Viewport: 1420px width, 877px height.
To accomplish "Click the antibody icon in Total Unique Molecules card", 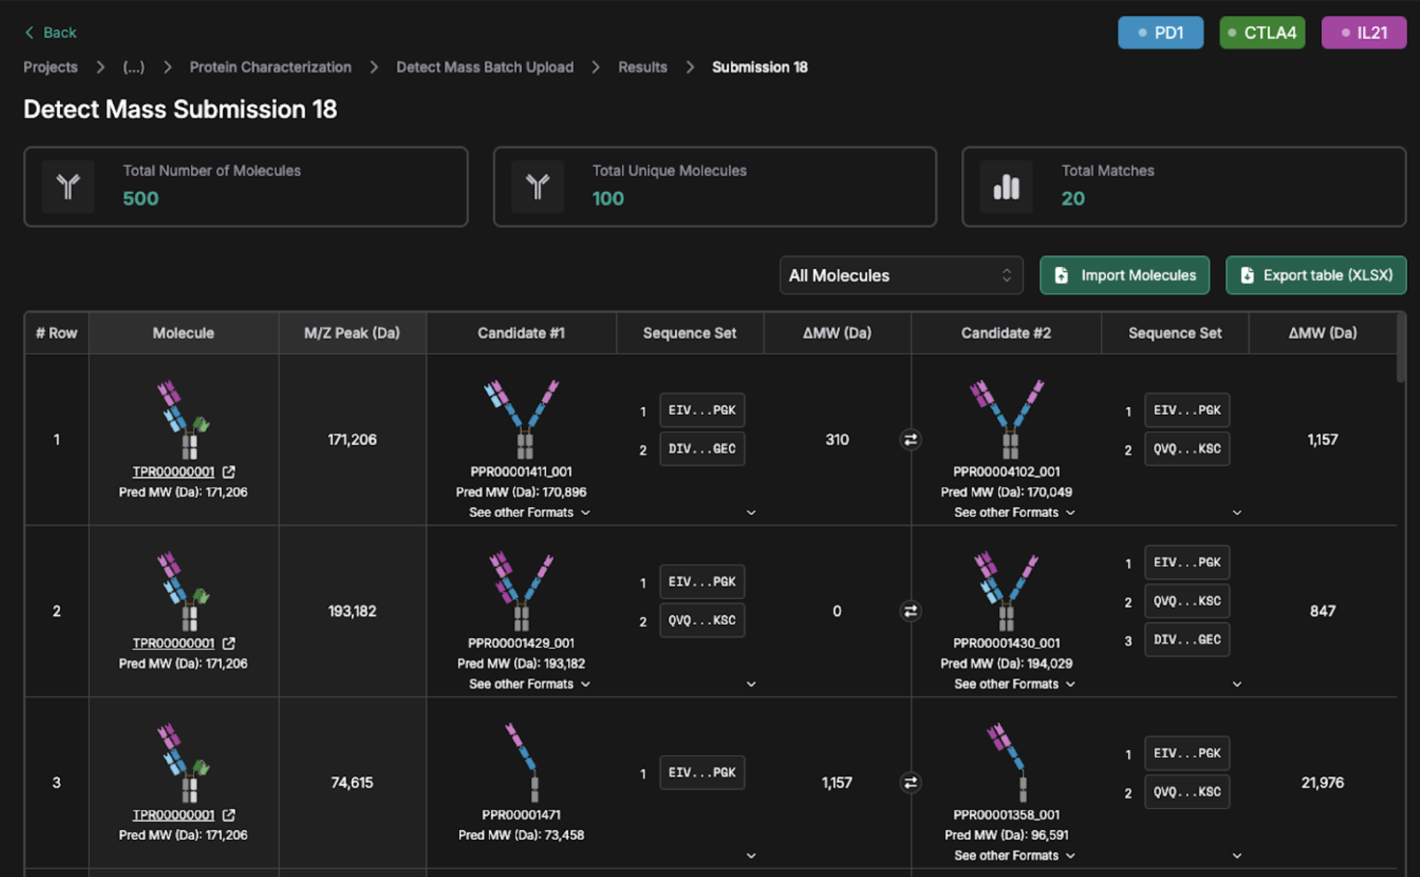I will point(537,187).
